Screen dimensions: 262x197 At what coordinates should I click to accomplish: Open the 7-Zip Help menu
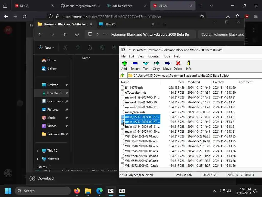[x=177, y=56]
